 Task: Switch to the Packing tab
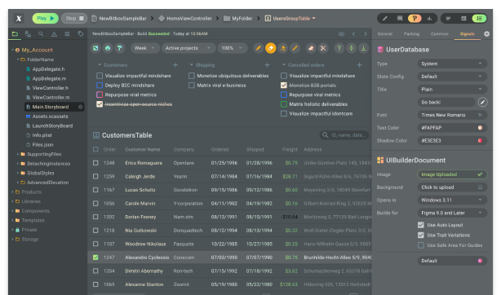[x=411, y=34]
